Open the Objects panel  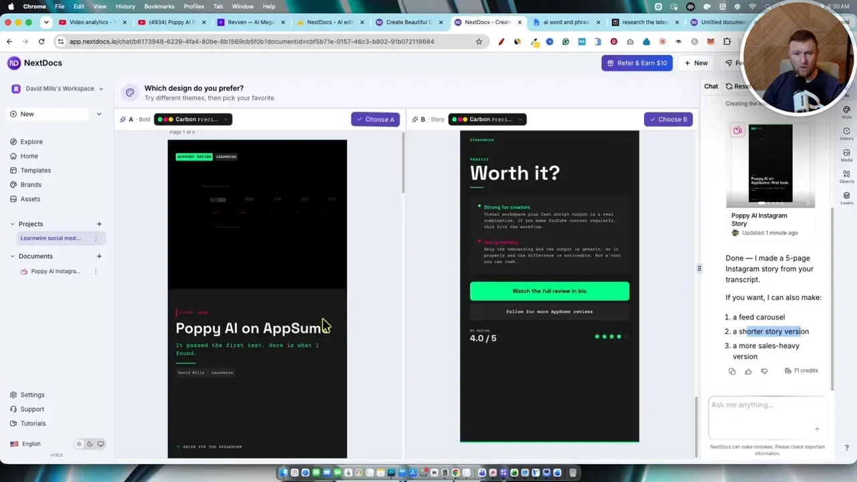pos(846,177)
